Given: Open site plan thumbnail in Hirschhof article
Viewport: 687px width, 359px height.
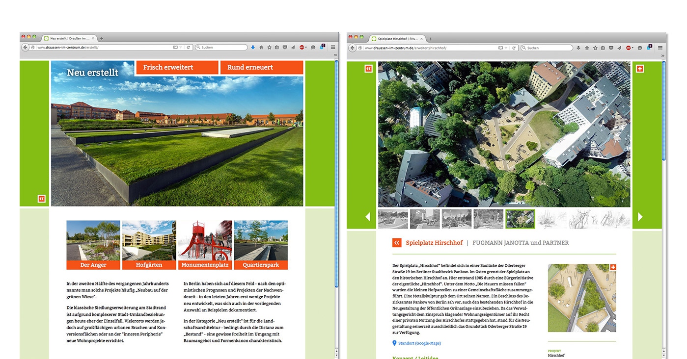Looking at the screenshot, I should pos(582,298).
